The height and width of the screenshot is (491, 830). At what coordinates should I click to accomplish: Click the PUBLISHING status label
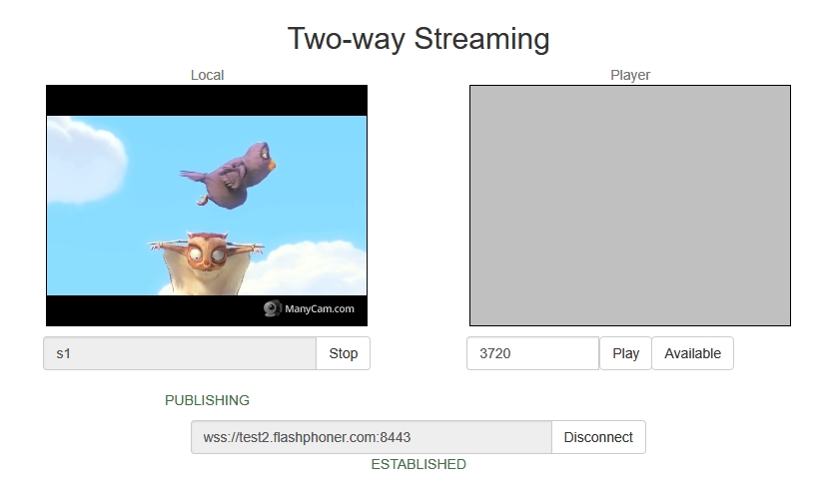[x=207, y=400]
